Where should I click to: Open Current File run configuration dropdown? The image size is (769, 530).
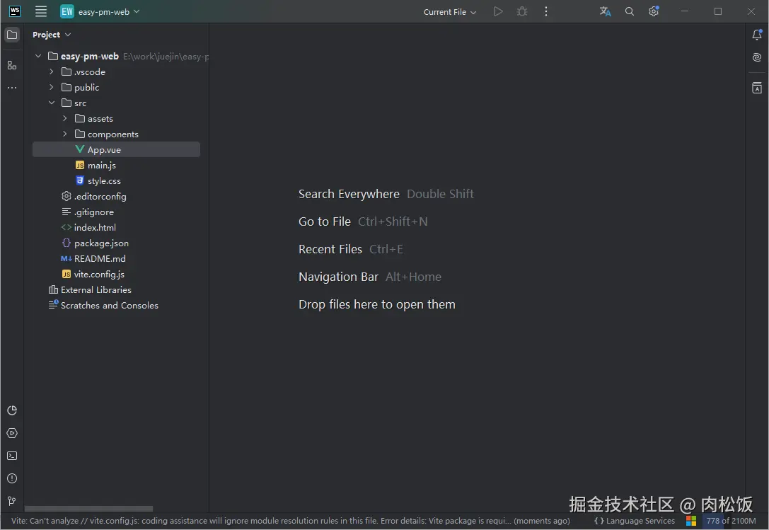click(x=450, y=12)
